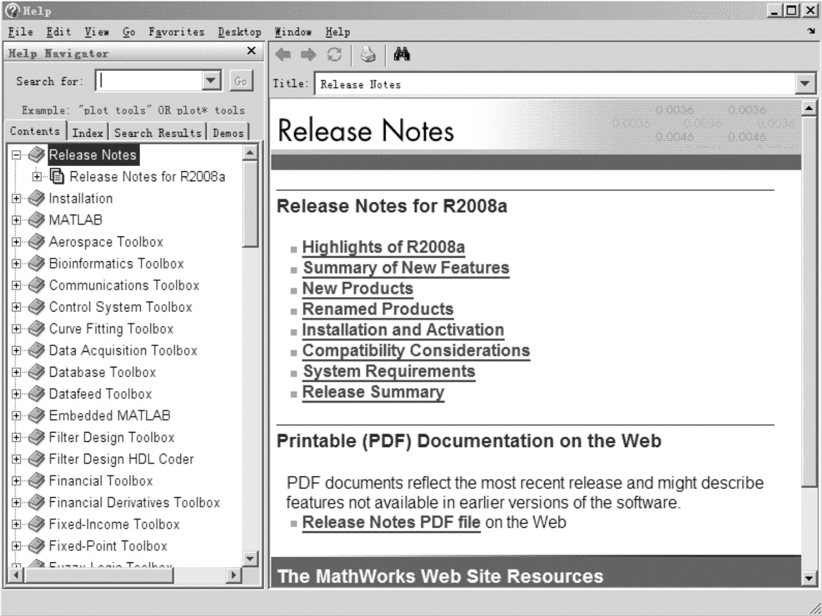Select the Contents tab
The width and height of the screenshot is (822, 616).
(35, 132)
